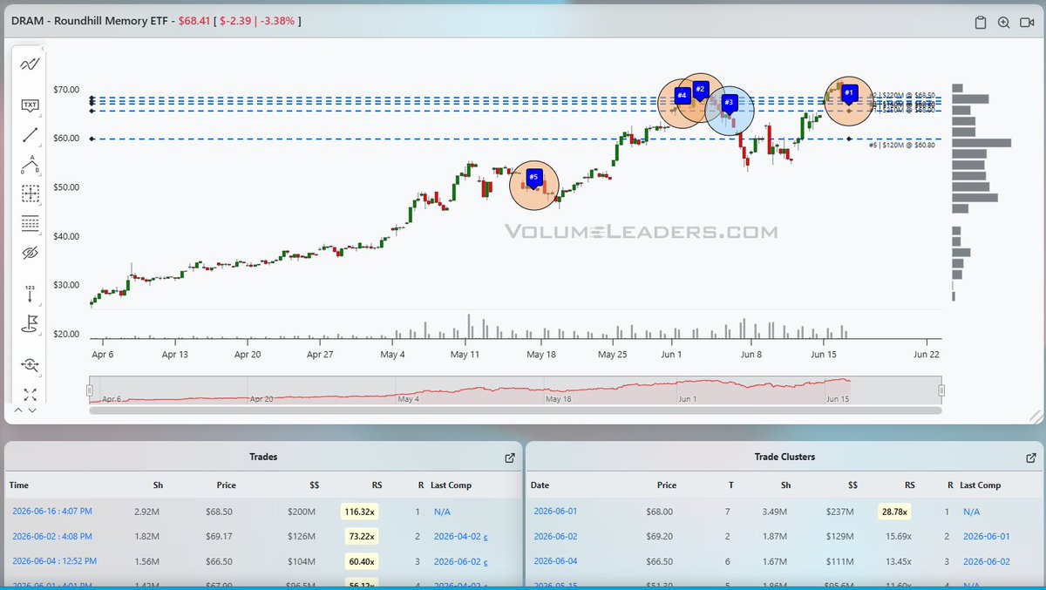Click trade marker #2 on chart
Screen dimensions: 1046x590
click(699, 91)
